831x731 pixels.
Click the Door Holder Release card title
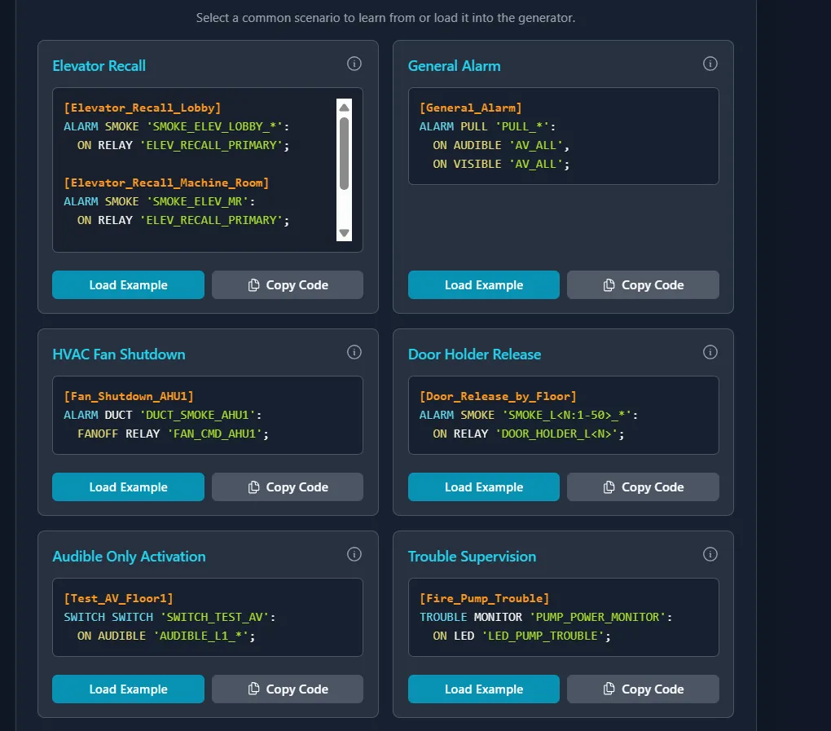(x=474, y=354)
